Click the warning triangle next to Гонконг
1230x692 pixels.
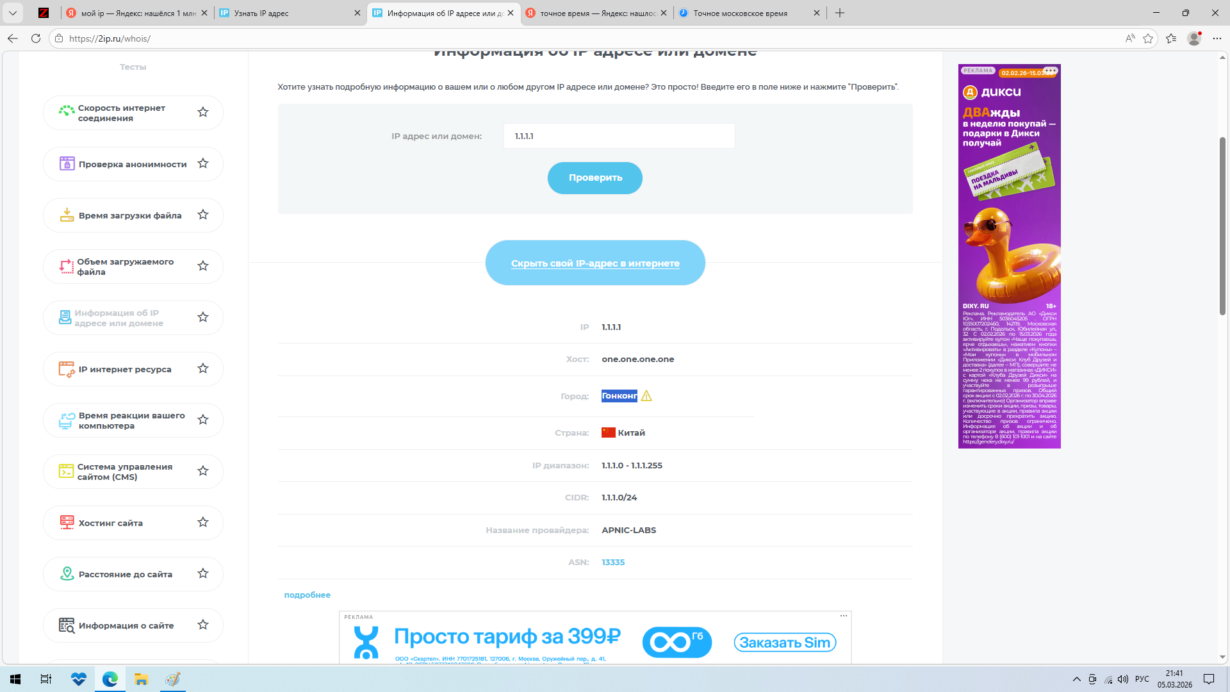click(646, 396)
